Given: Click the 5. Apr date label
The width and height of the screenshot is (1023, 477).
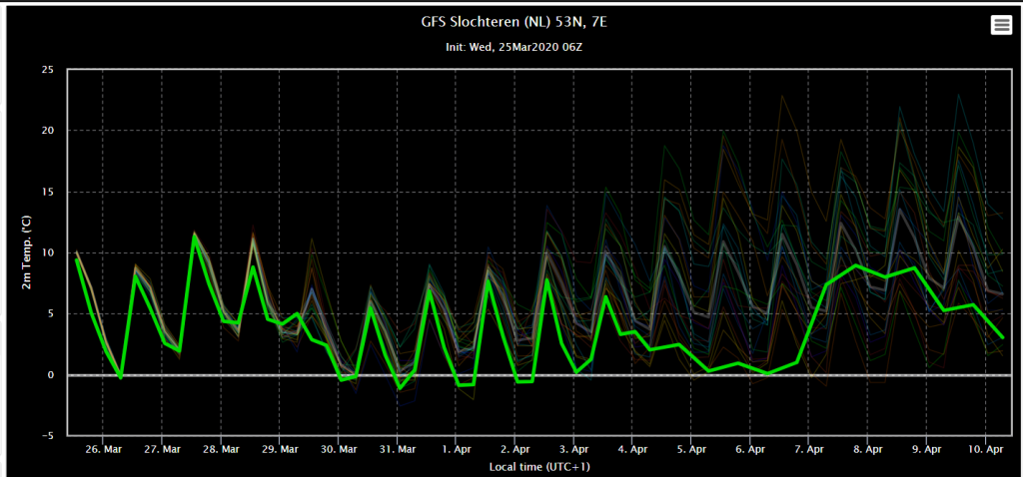Looking at the screenshot, I should point(690,450).
